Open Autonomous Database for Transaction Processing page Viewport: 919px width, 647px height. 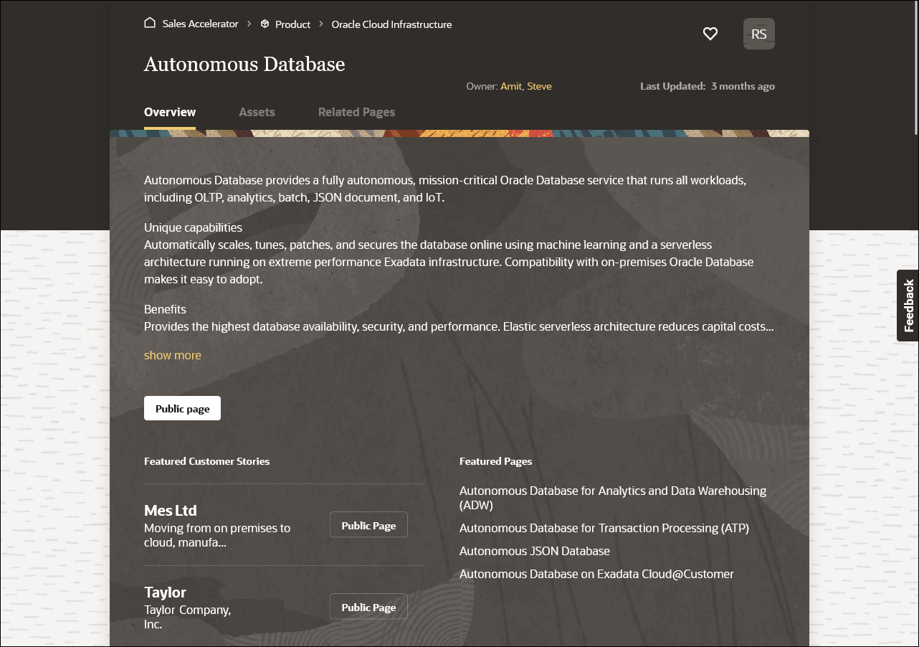604,527
